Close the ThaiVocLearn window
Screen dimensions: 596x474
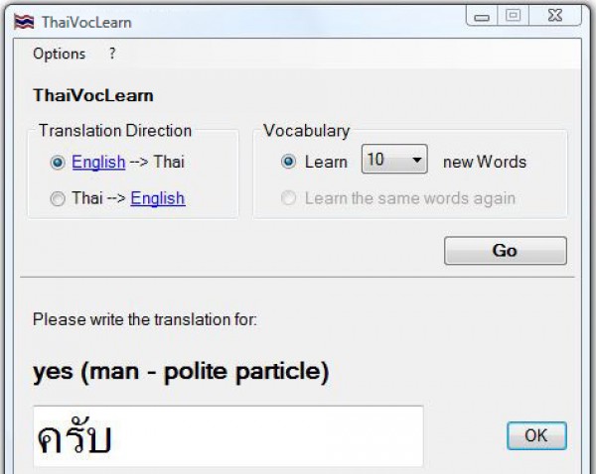[x=555, y=16]
